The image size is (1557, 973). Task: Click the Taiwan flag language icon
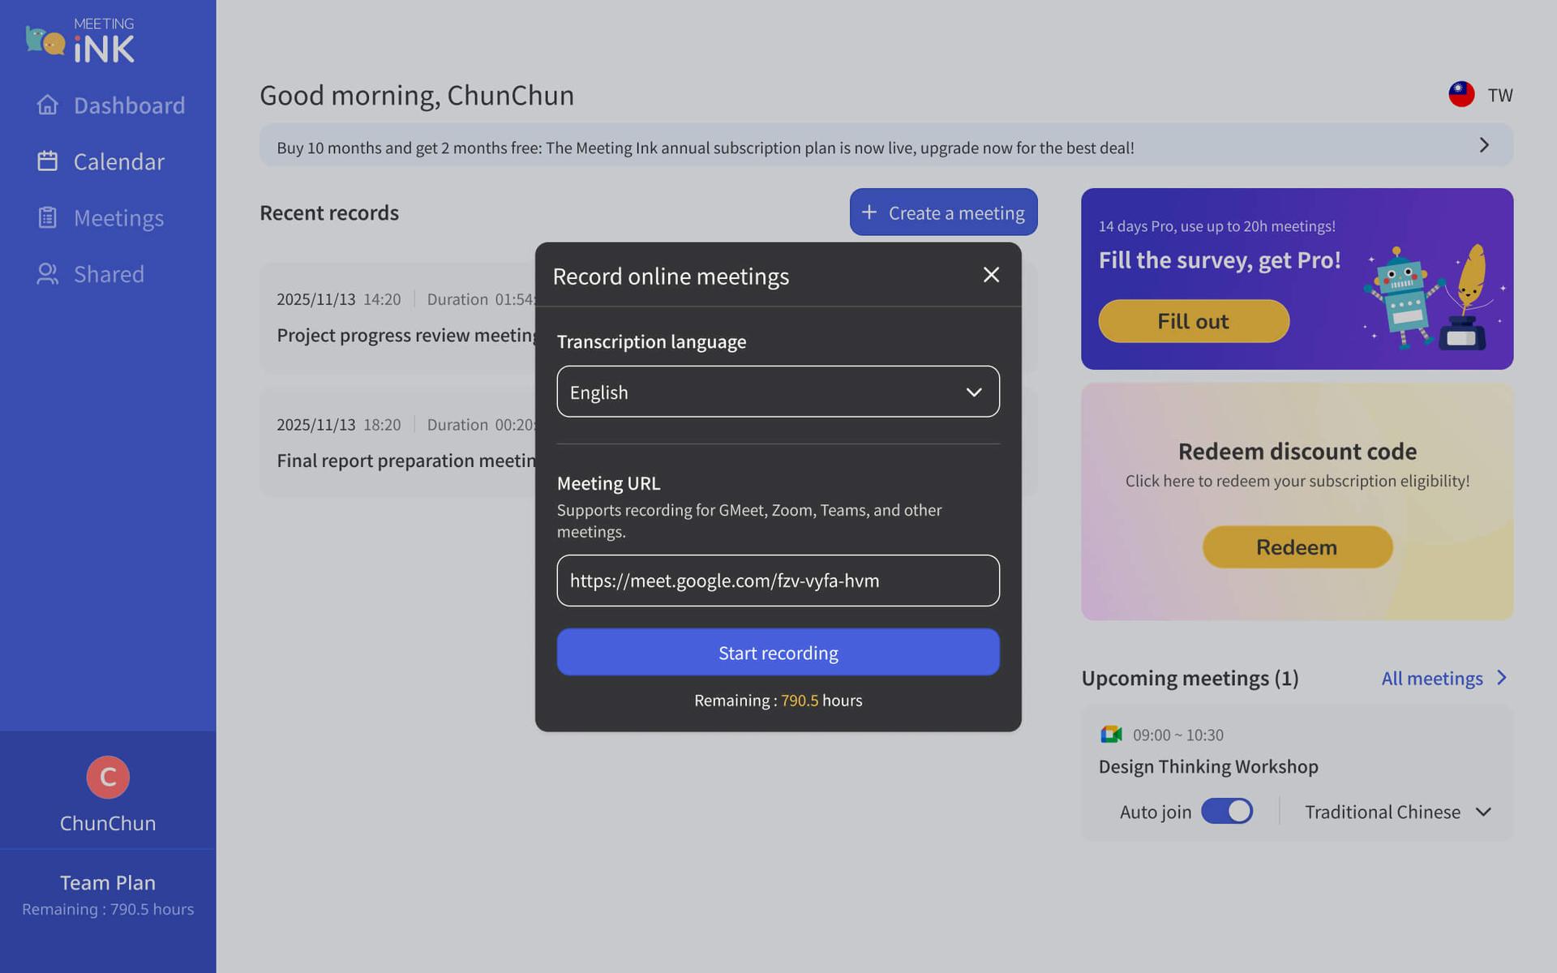1461,95
